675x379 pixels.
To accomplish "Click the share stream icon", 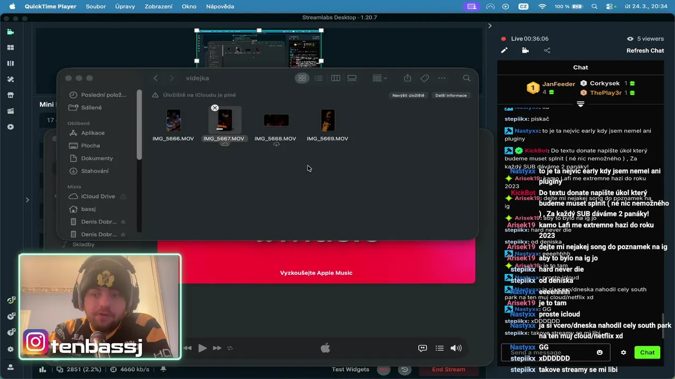I will coord(547,51).
